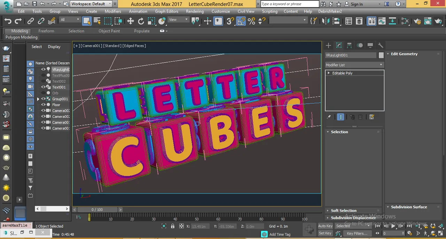This screenshot has height=239, width=446.
Task: Open the Hierarchy panel tab
Action: tap(349, 45)
